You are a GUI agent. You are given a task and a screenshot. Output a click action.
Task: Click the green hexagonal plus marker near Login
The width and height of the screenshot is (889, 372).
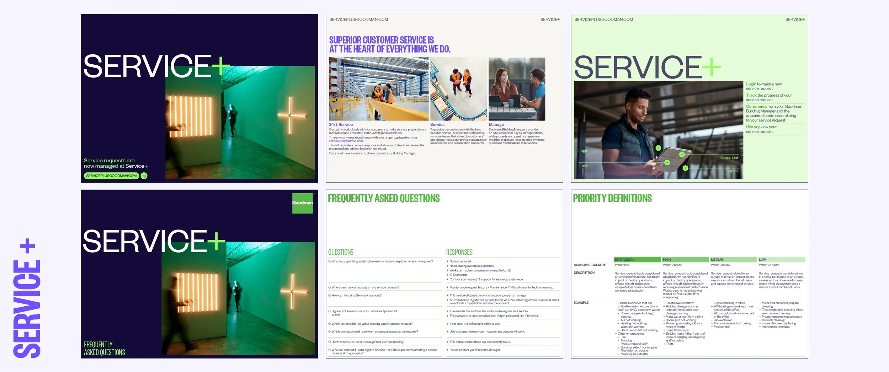coord(658,148)
